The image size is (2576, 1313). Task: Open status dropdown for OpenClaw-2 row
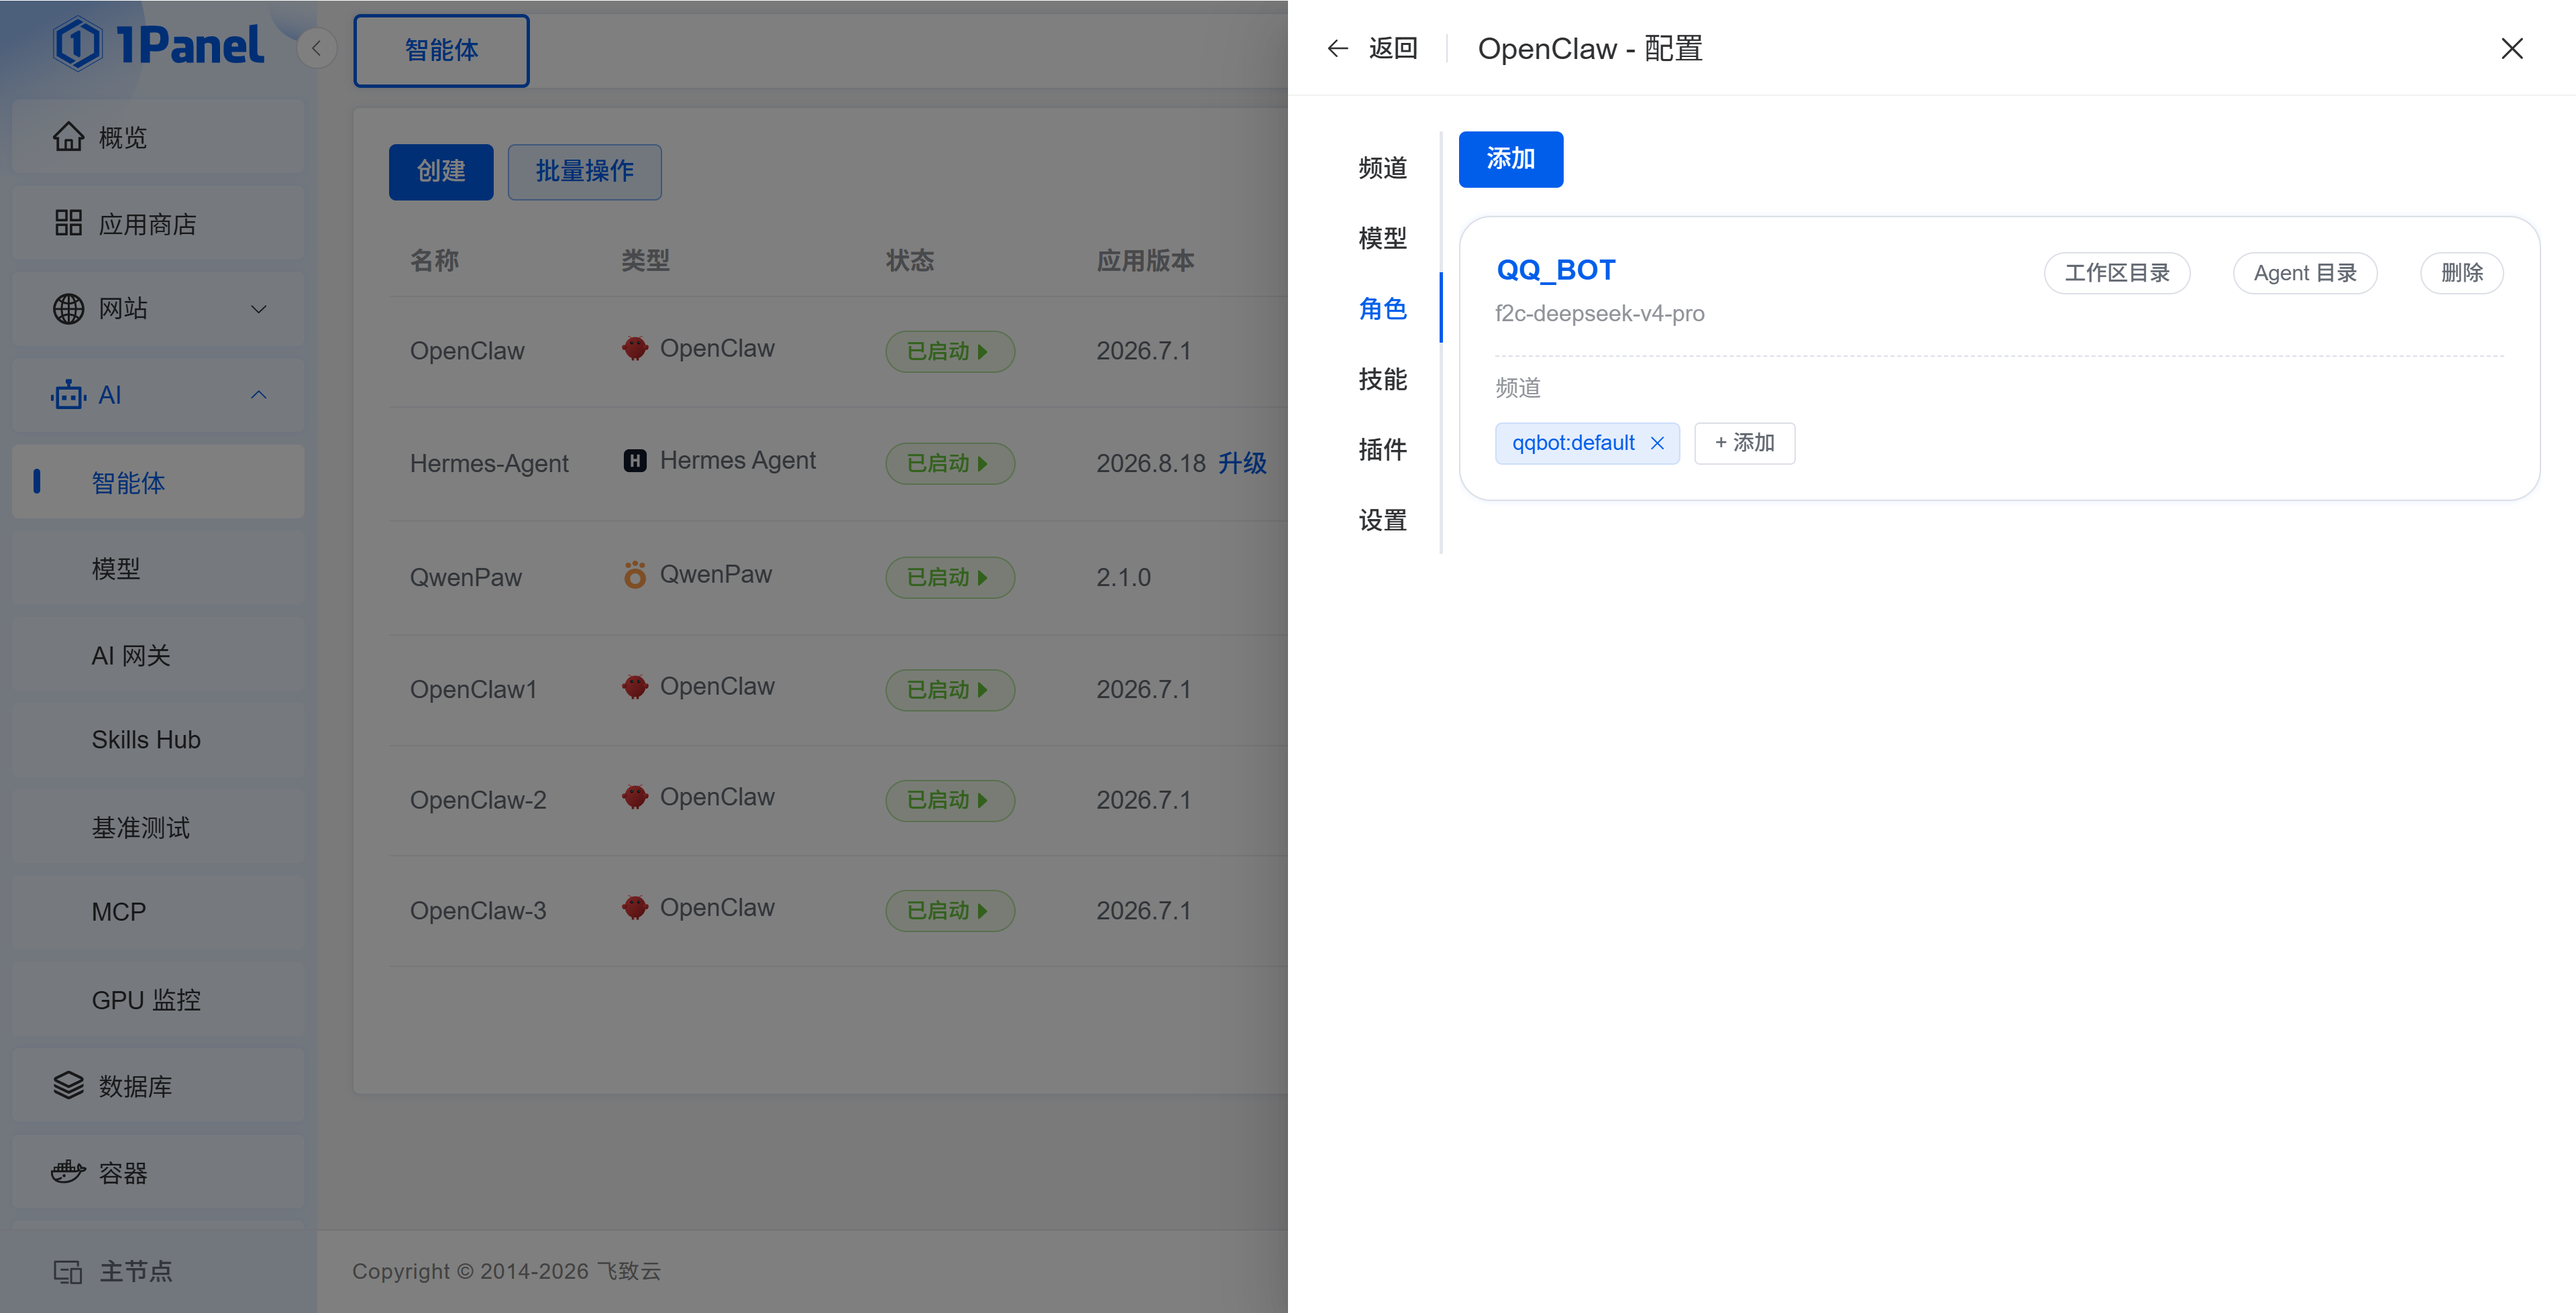pyautogui.click(x=950, y=800)
